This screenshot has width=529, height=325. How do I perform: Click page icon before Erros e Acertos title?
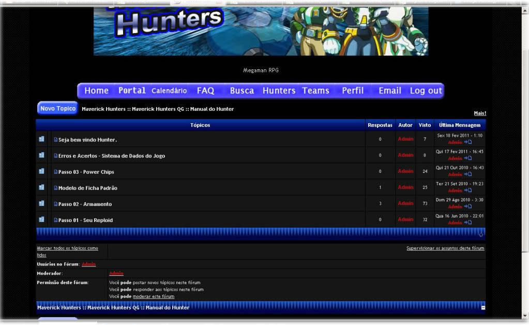coord(56,156)
